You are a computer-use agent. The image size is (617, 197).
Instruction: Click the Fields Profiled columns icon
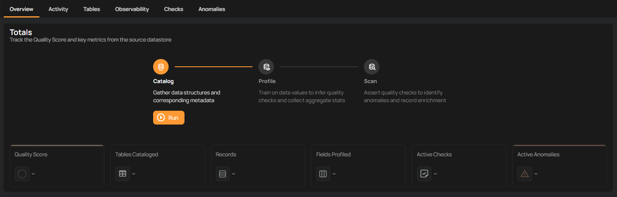pyautogui.click(x=323, y=174)
